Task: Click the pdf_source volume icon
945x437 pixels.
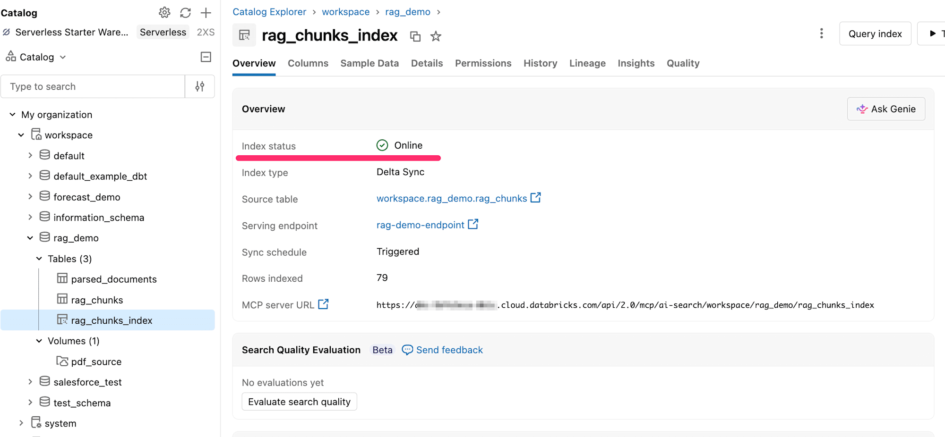Action: (x=62, y=361)
